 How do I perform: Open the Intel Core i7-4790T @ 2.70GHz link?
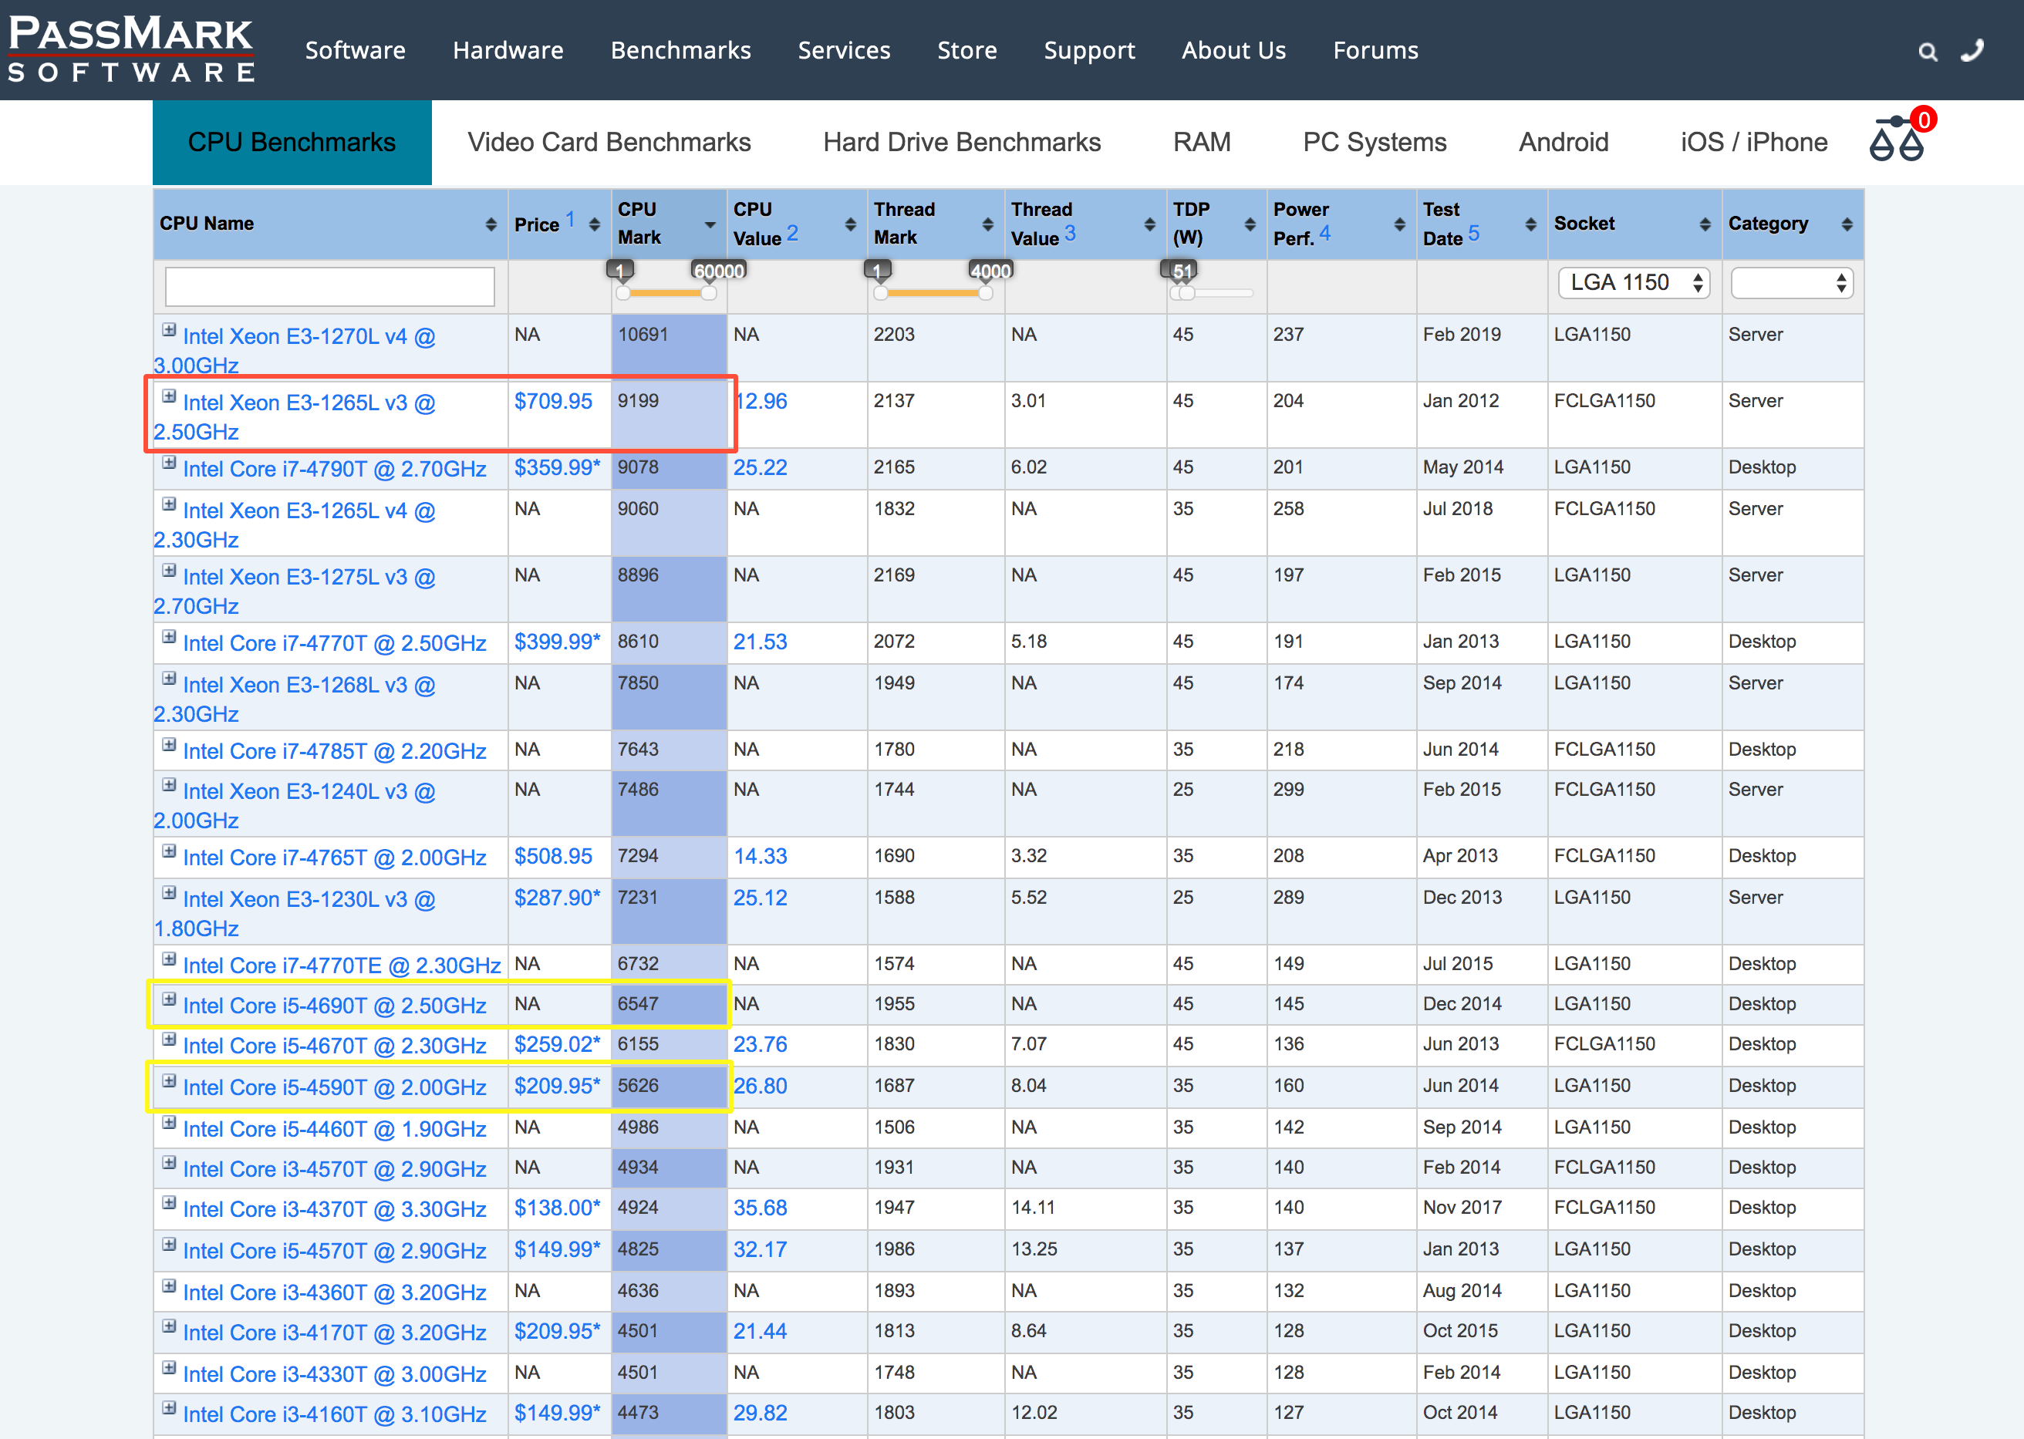[x=335, y=469]
